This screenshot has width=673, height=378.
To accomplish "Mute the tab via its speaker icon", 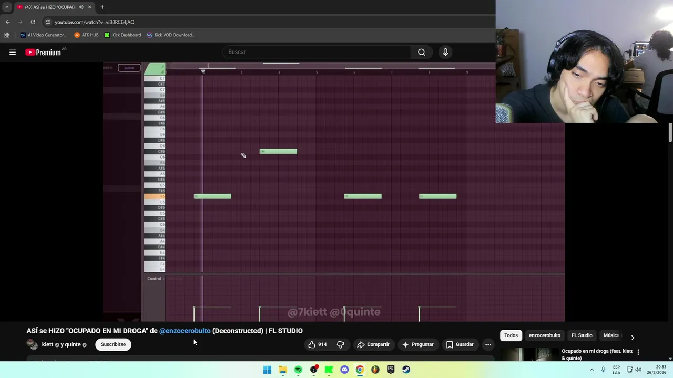I will click(81, 7).
